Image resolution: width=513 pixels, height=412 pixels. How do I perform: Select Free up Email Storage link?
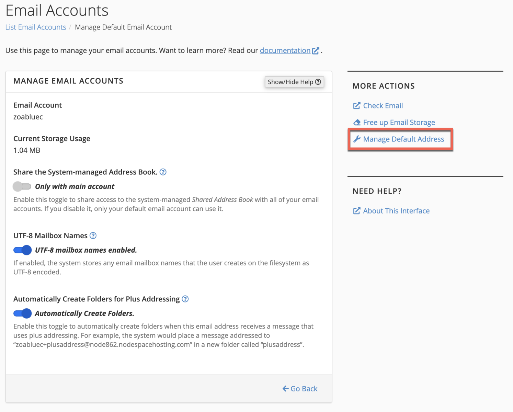[399, 123]
